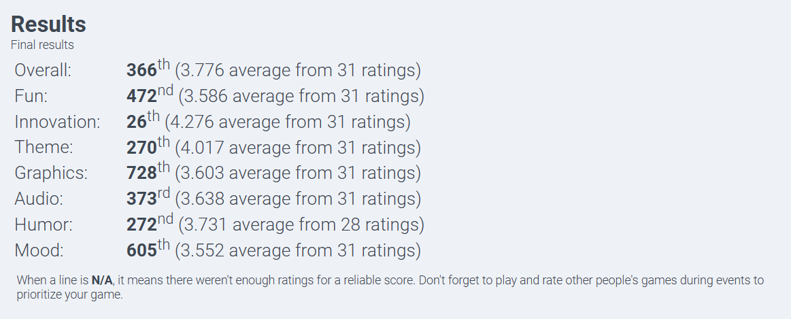The height and width of the screenshot is (319, 791).
Task: Click the 270th Theme ranking
Action: click(148, 146)
